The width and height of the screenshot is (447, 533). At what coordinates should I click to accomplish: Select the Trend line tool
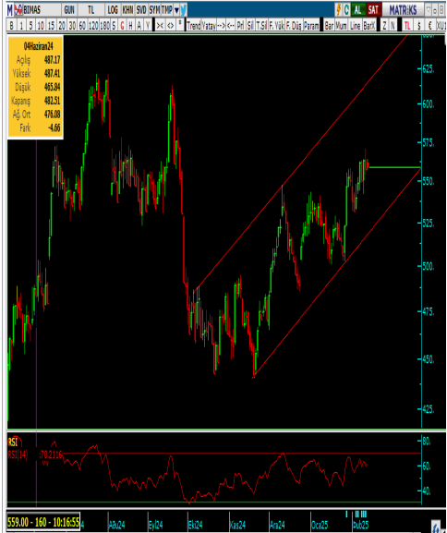[x=194, y=25]
